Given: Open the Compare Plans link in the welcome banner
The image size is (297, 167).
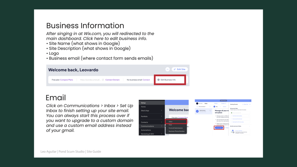Looking at the screenshot, I should pos(66,80).
